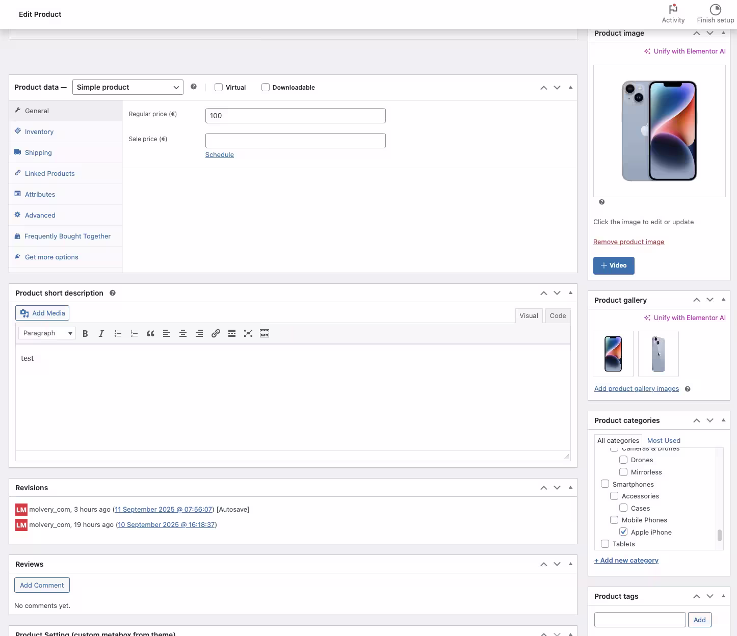
Task: Uncheck the Apple iPhone category
Action: tap(623, 532)
